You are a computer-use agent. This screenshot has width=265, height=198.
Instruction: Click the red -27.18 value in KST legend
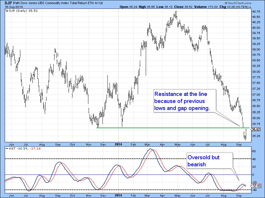tap(35, 149)
